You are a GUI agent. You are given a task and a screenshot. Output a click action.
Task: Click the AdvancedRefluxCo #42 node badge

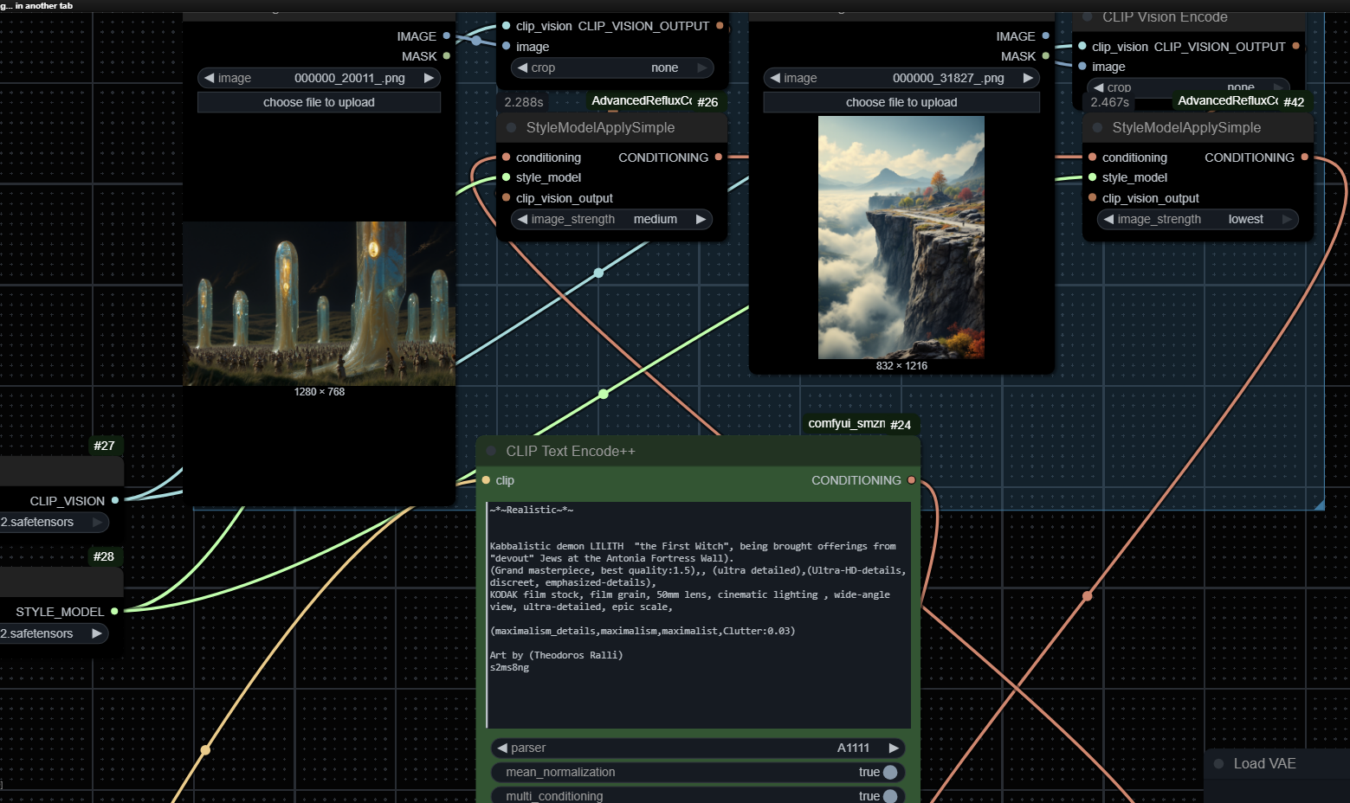[x=1241, y=101]
